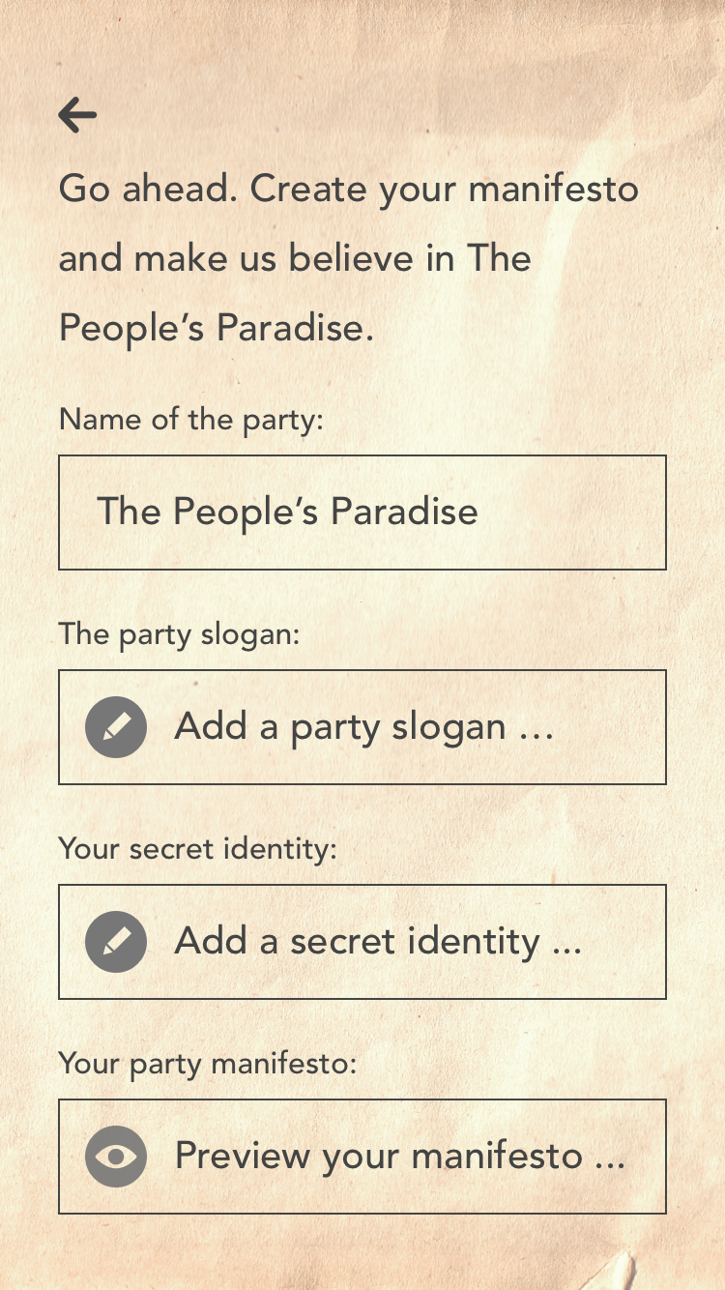Click "and make us believe in The" heading line

point(295,258)
